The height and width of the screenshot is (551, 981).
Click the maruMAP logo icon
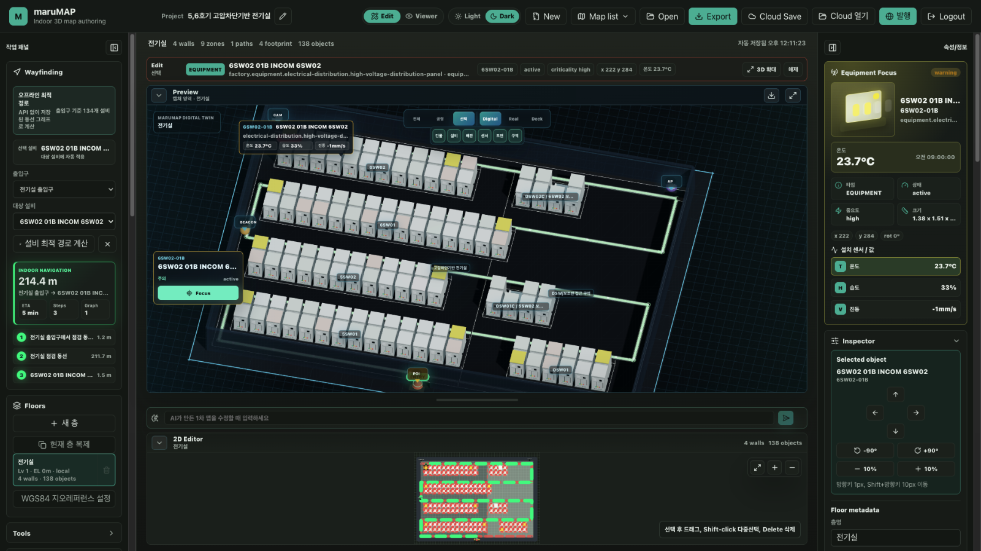(18, 17)
